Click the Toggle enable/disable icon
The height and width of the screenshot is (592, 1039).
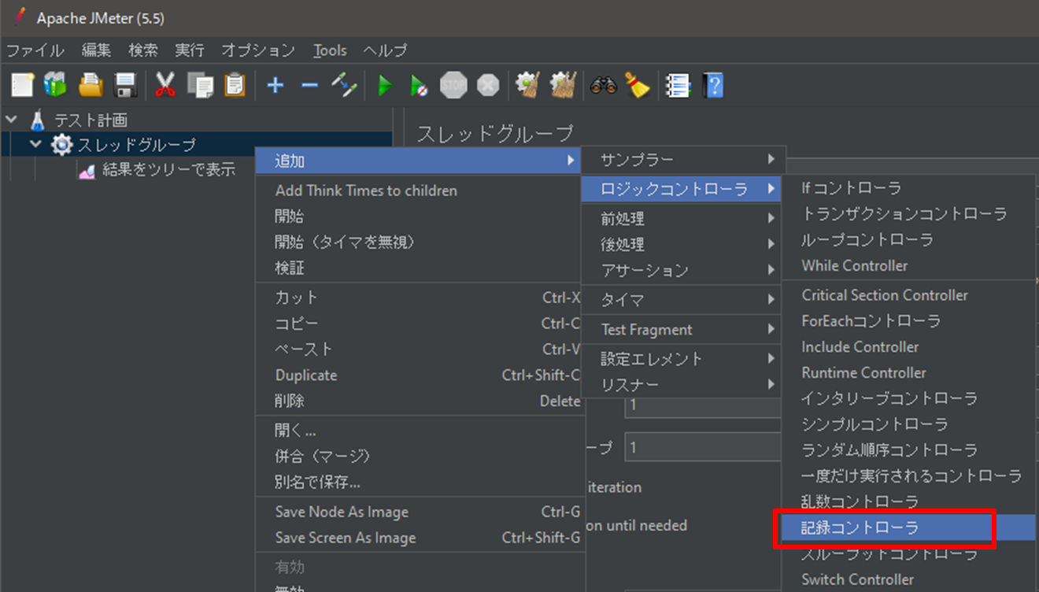click(344, 84)
